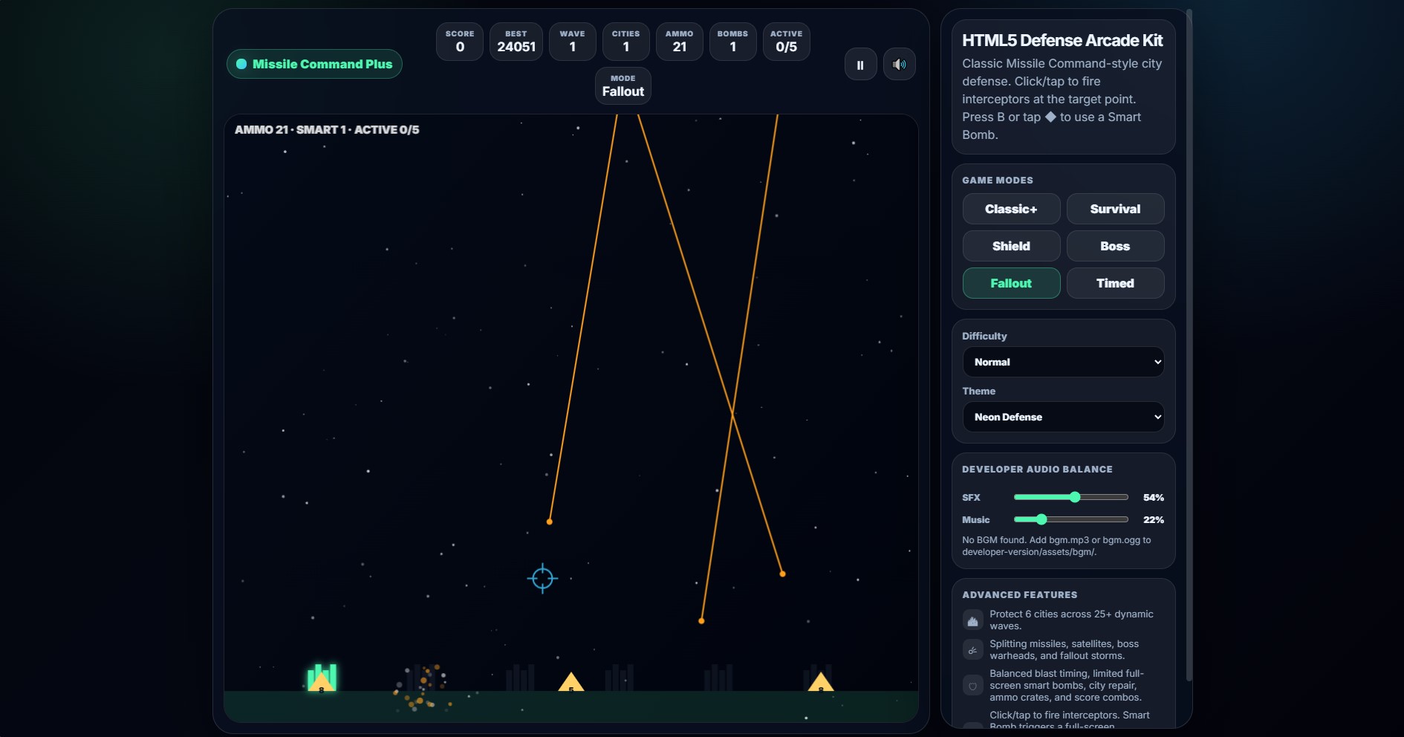Click the 'AMMO 21 · SMART 1 · ACTIVE 0/5' overlay text
Screen dimensions: 1404x737
click(327, 129)
